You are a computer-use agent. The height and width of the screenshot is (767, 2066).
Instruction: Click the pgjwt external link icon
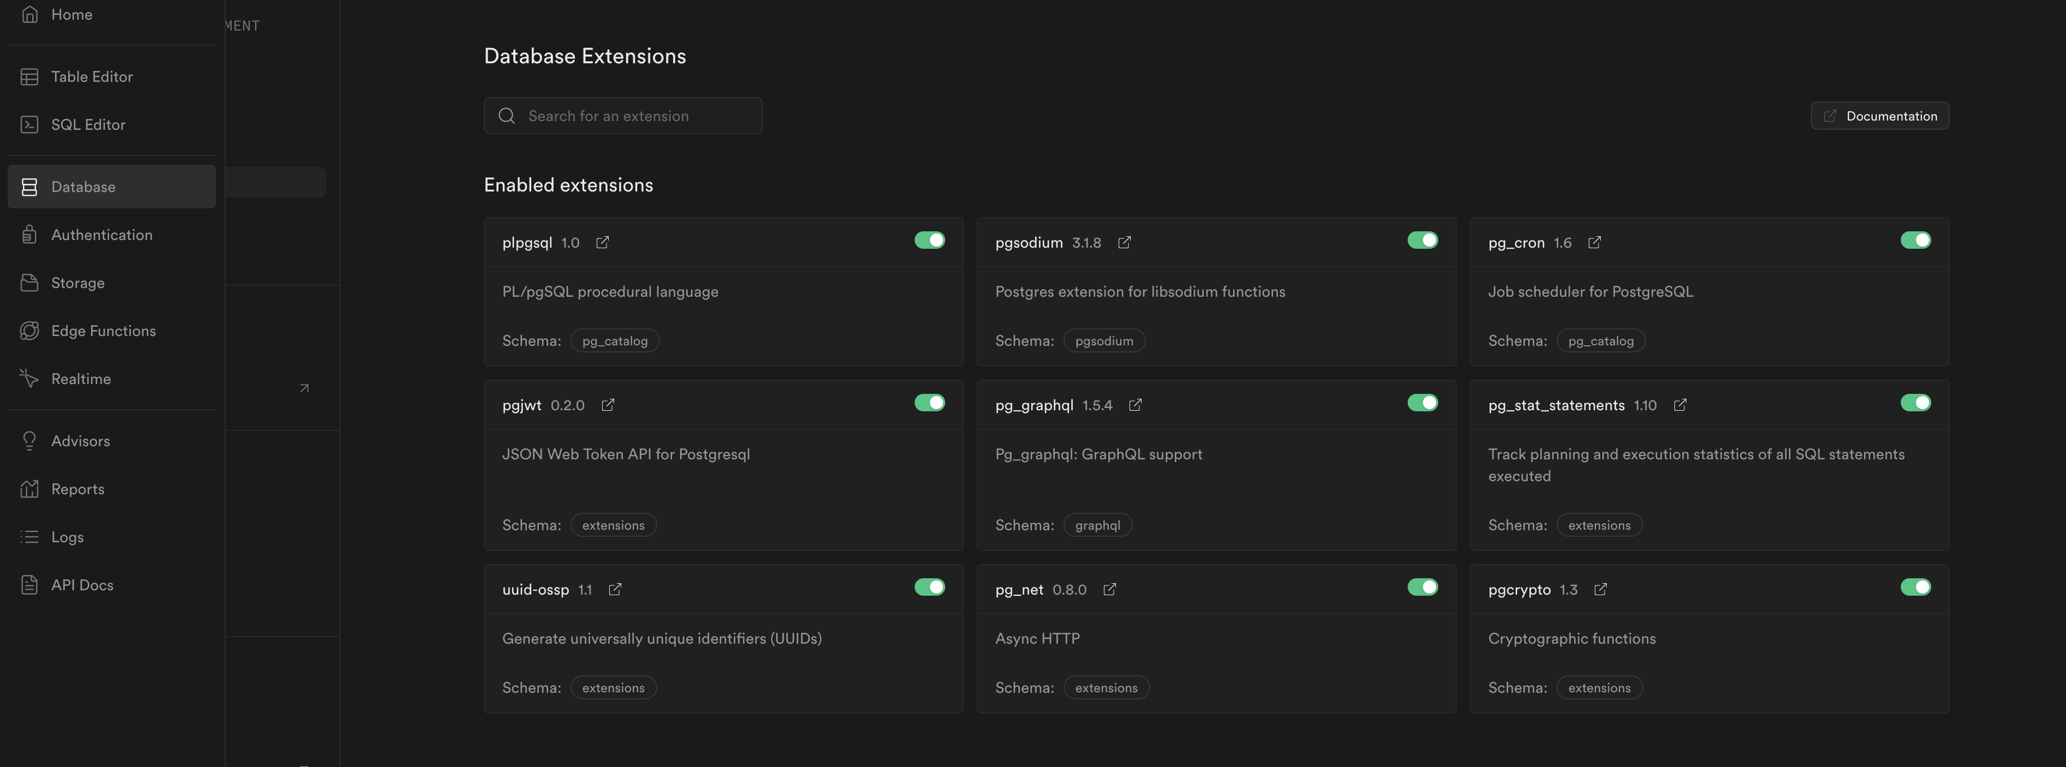coord(608,405)
